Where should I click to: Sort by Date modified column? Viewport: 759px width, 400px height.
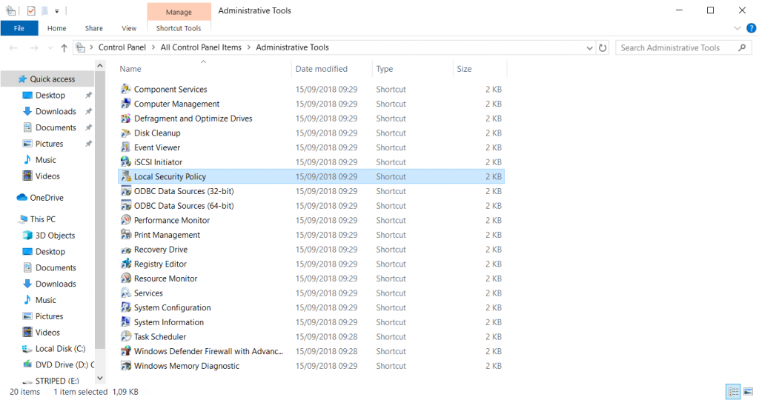point(332,69)
